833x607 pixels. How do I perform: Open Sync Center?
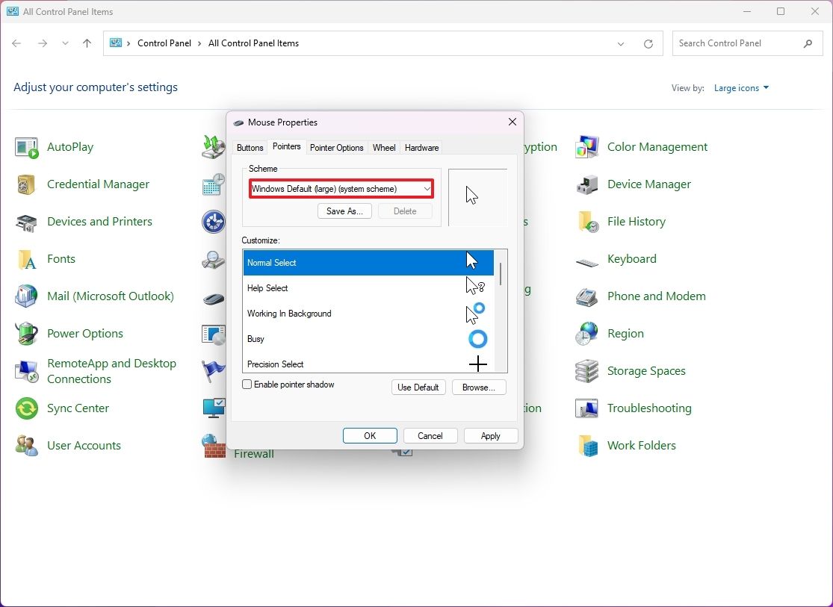[x=76, y=408]
